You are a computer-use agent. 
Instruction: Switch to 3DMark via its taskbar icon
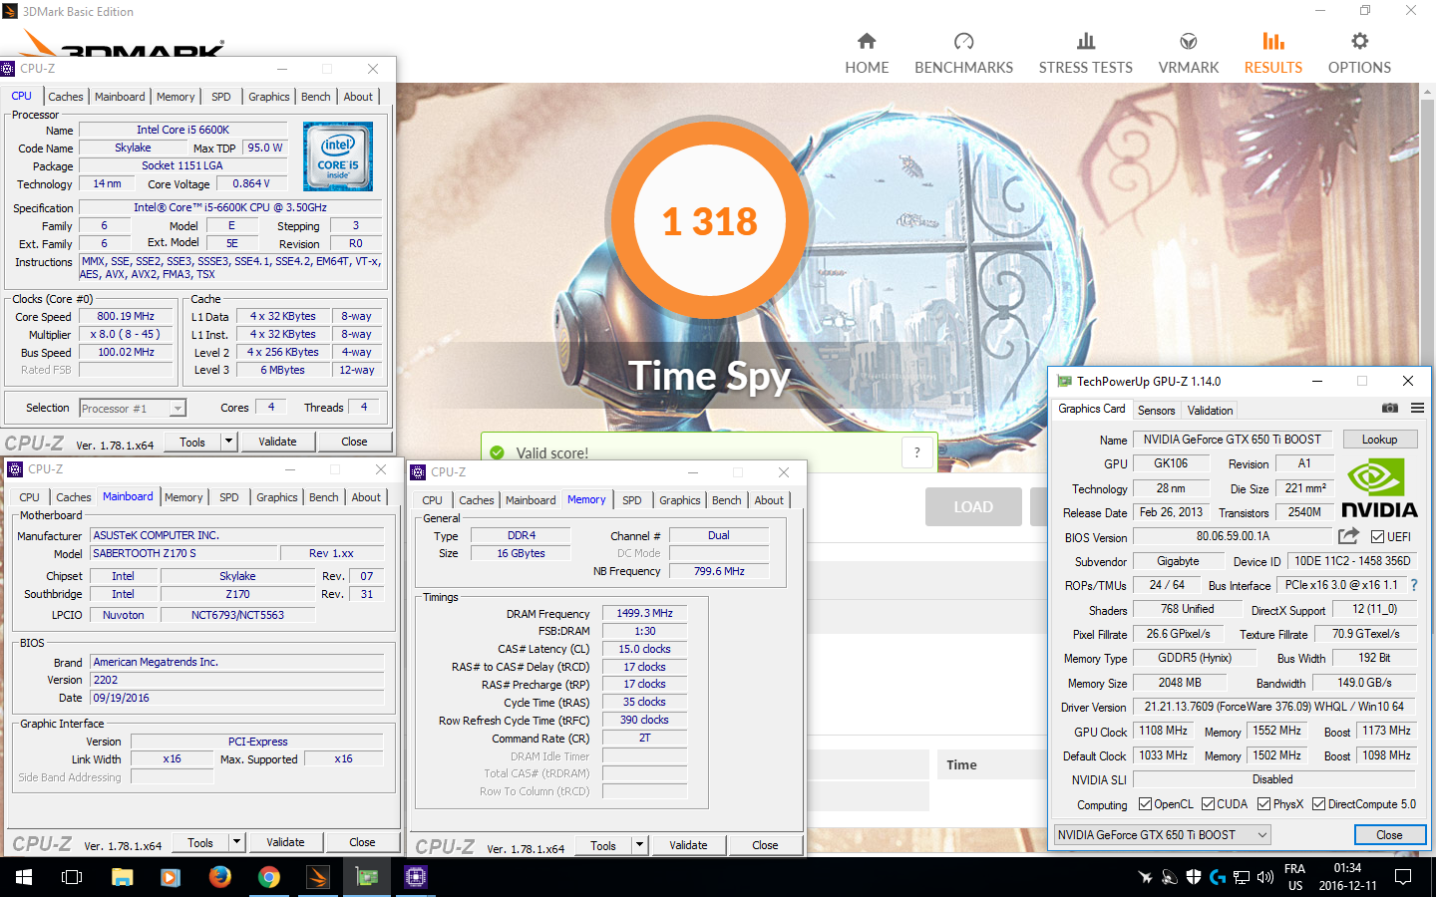coord(317,877)
